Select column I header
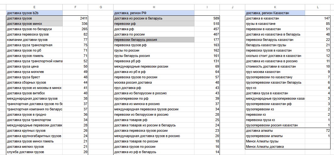This screenshot has height=155, width=334. click(x=207, y=7)
